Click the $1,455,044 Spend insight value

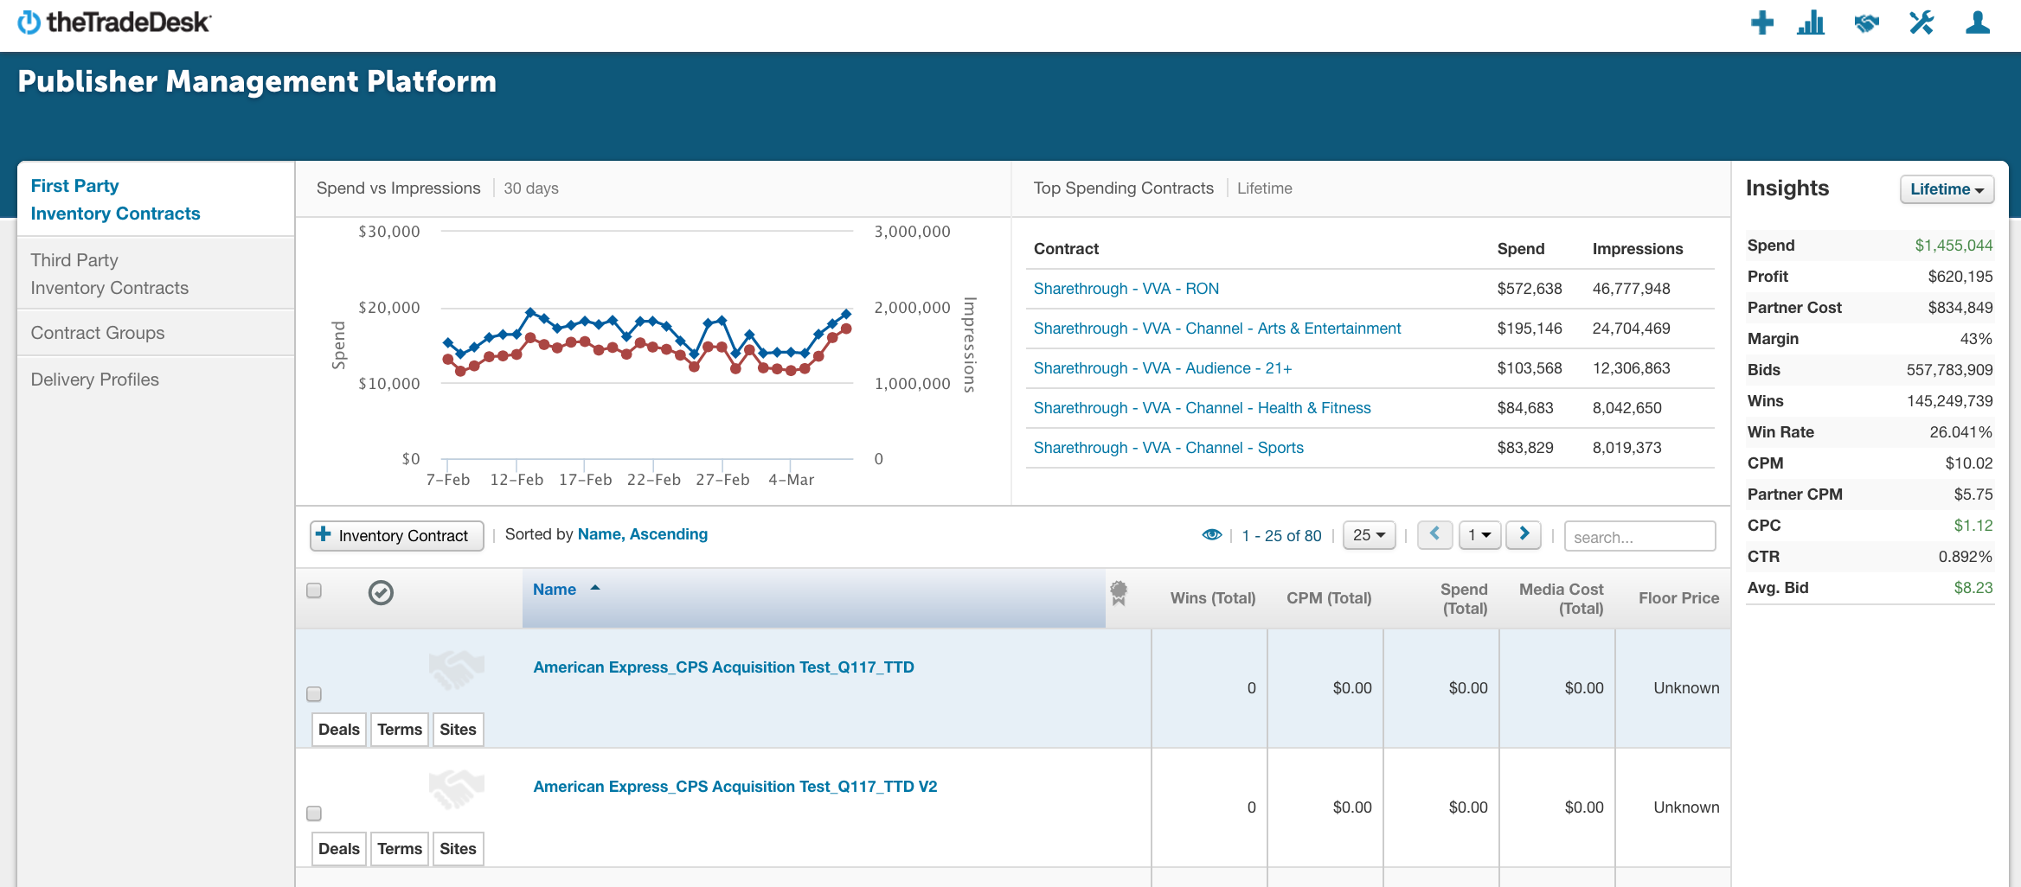[1954, 246]
